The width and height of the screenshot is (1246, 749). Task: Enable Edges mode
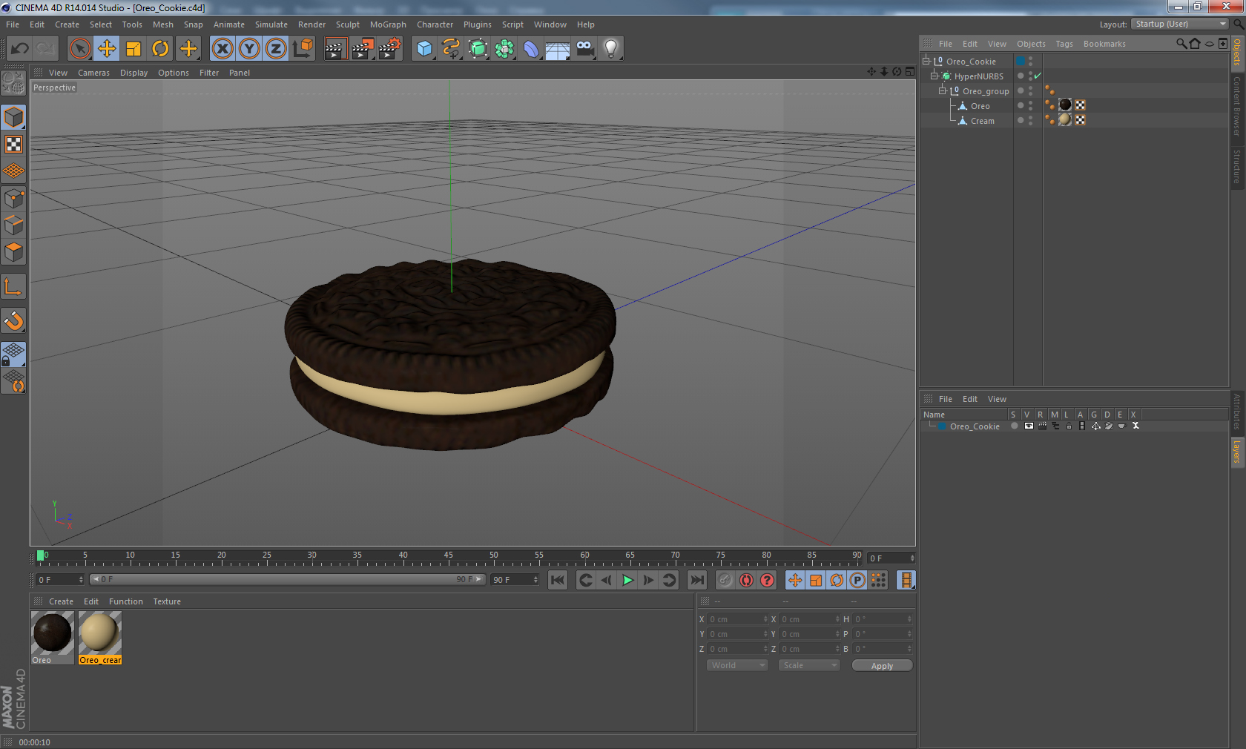14,225
